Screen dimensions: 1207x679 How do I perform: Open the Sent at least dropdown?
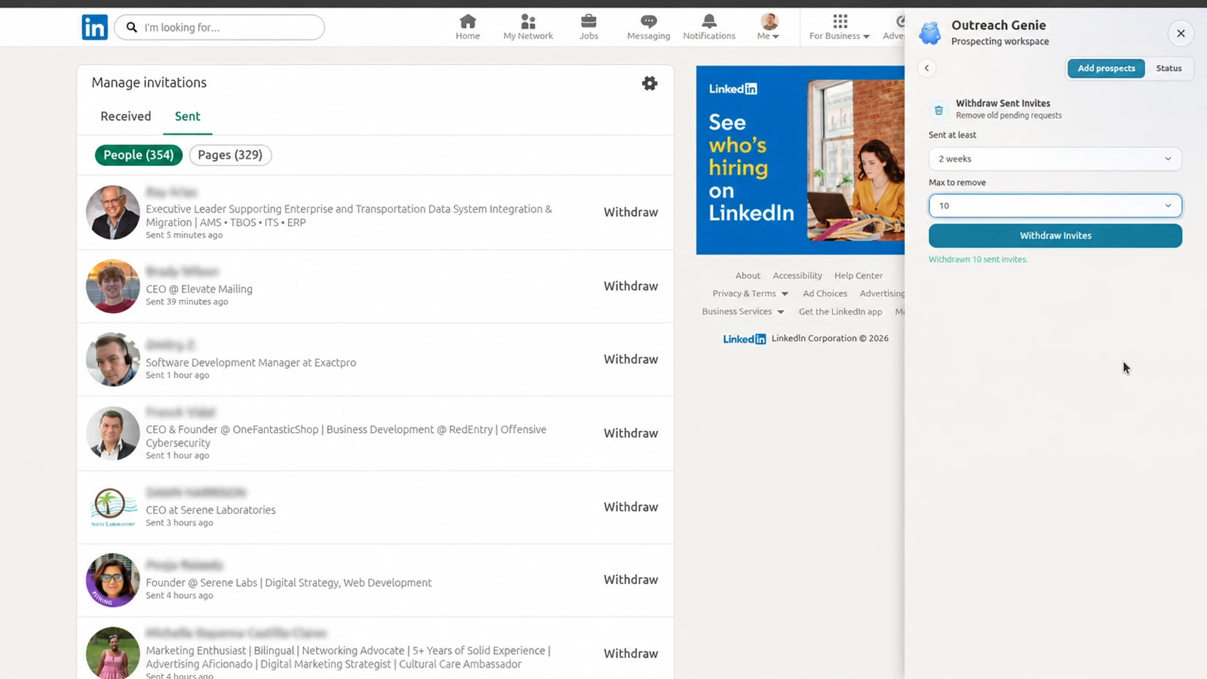(x=1055, y=158)
